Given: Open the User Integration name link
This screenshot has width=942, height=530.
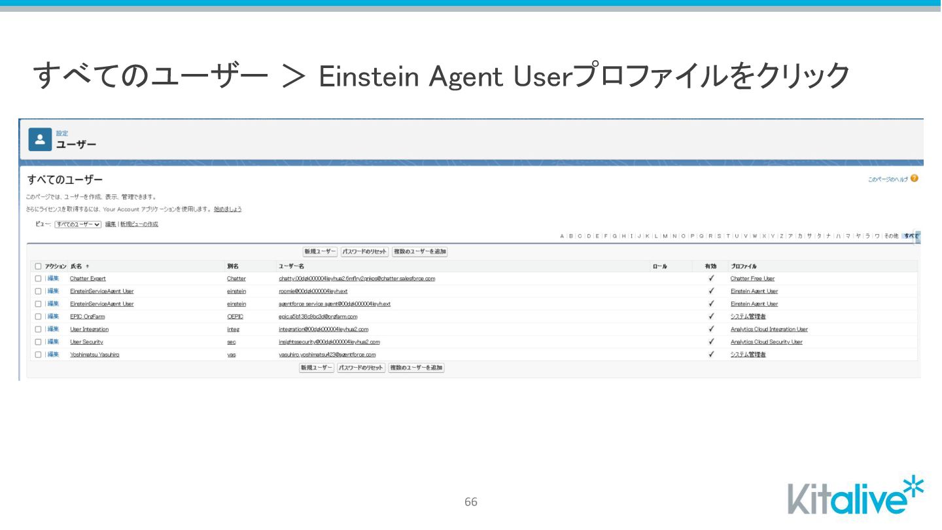Looking at the screenshot, I should point(90,329).
